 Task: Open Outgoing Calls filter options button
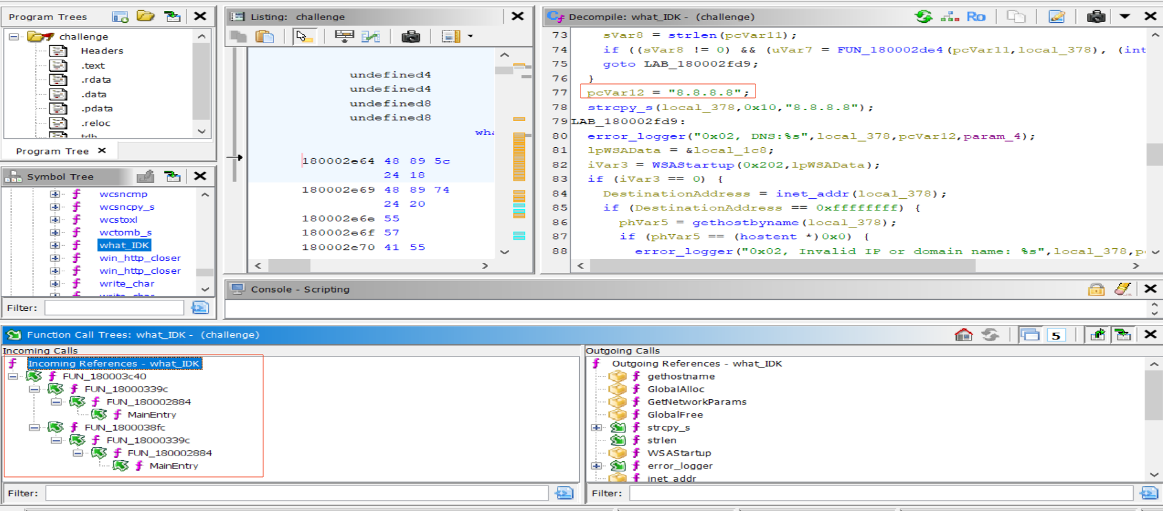click(1149, 493)
